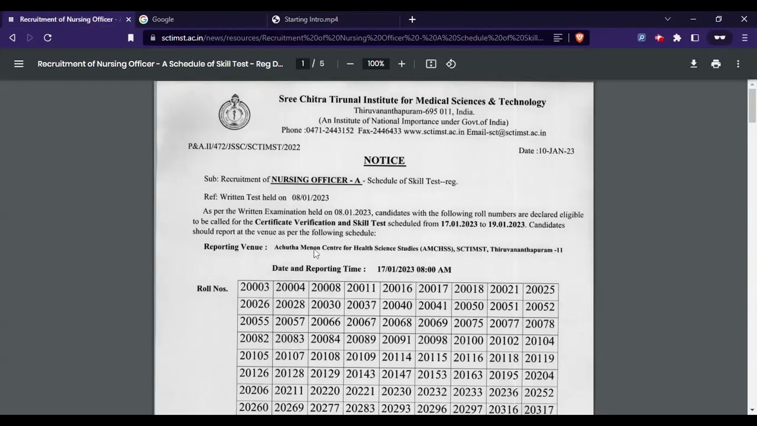Viewport: 757px width, 426px height.
Task: Open PDF viewer more actions menu
Action: [x=738, y=64]
